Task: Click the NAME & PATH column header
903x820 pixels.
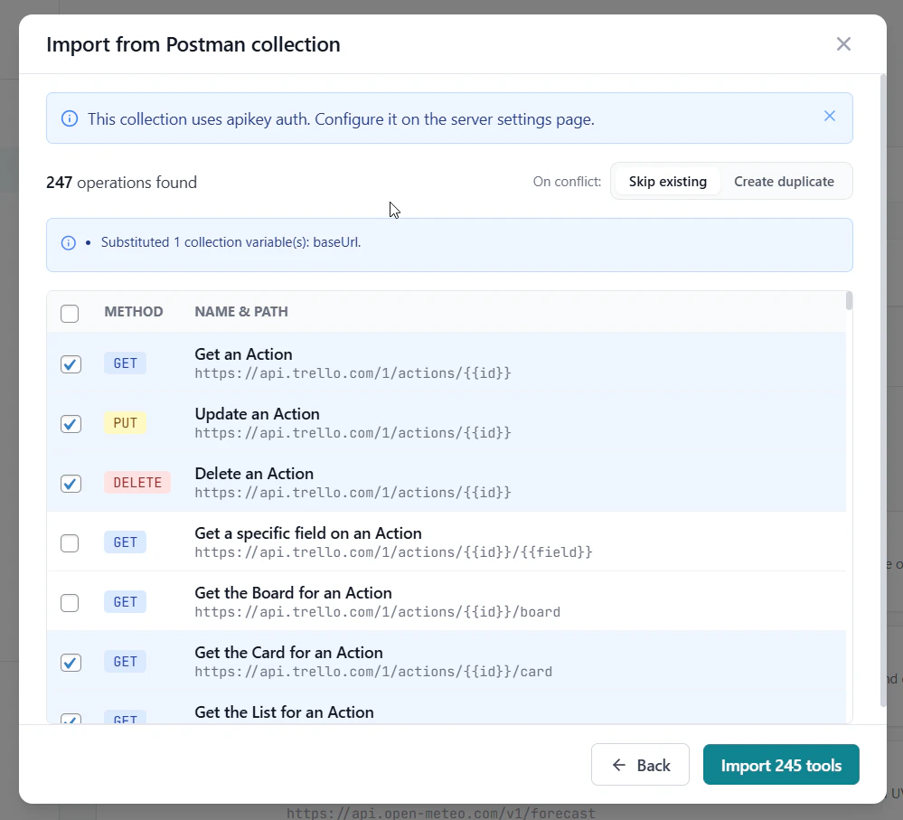Action: (241, 312)
